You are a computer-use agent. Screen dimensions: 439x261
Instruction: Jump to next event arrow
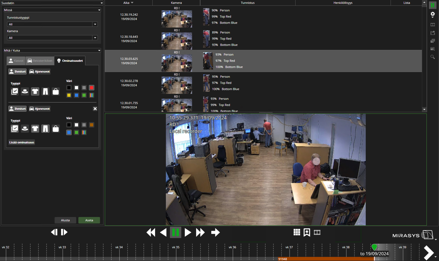point(215,232)
